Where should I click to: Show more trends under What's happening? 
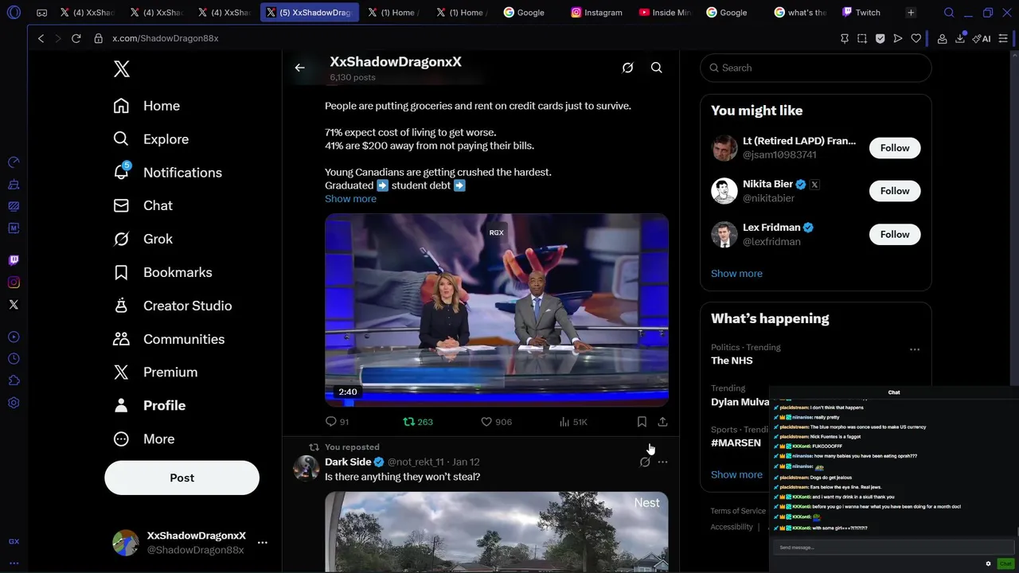(x=736, y=475)
